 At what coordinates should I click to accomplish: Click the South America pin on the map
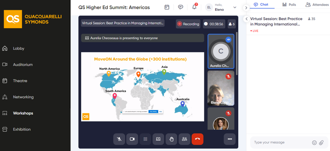[x=114, y=96]
